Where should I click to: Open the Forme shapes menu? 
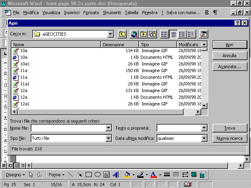(x=56, y=175)
